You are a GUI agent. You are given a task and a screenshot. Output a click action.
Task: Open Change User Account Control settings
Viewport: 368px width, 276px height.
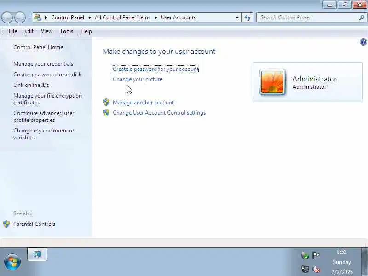pyautogui.click(x=159, y=113)
